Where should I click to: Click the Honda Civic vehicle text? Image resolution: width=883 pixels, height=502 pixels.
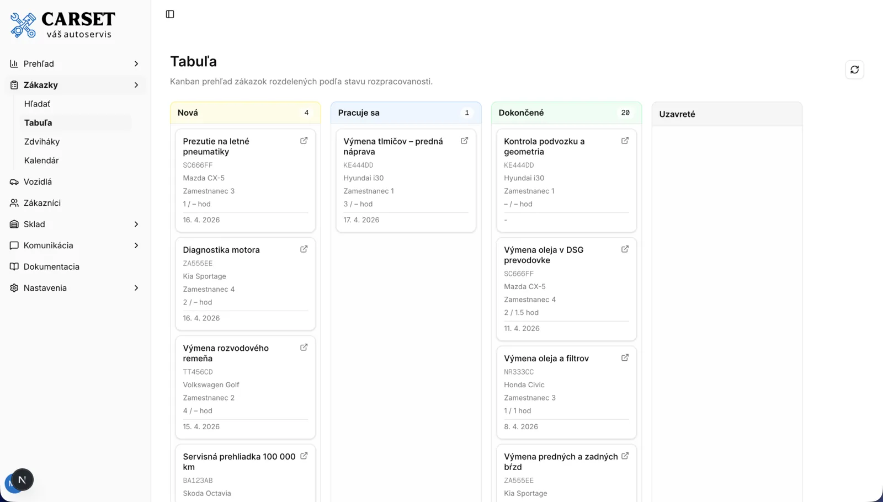point(524,385)
